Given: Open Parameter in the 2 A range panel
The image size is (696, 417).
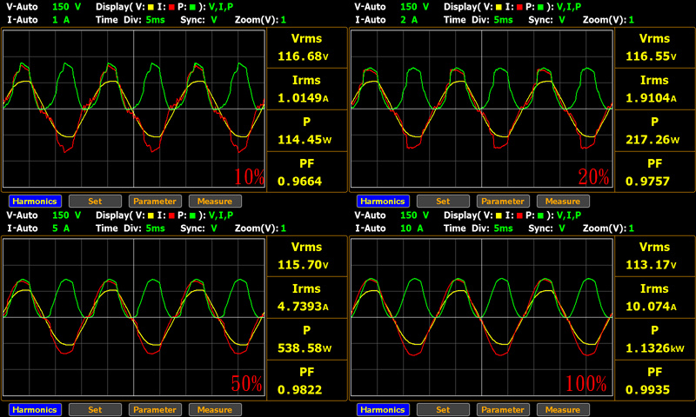Looking at the screenshot, I should tap(503, 202).
